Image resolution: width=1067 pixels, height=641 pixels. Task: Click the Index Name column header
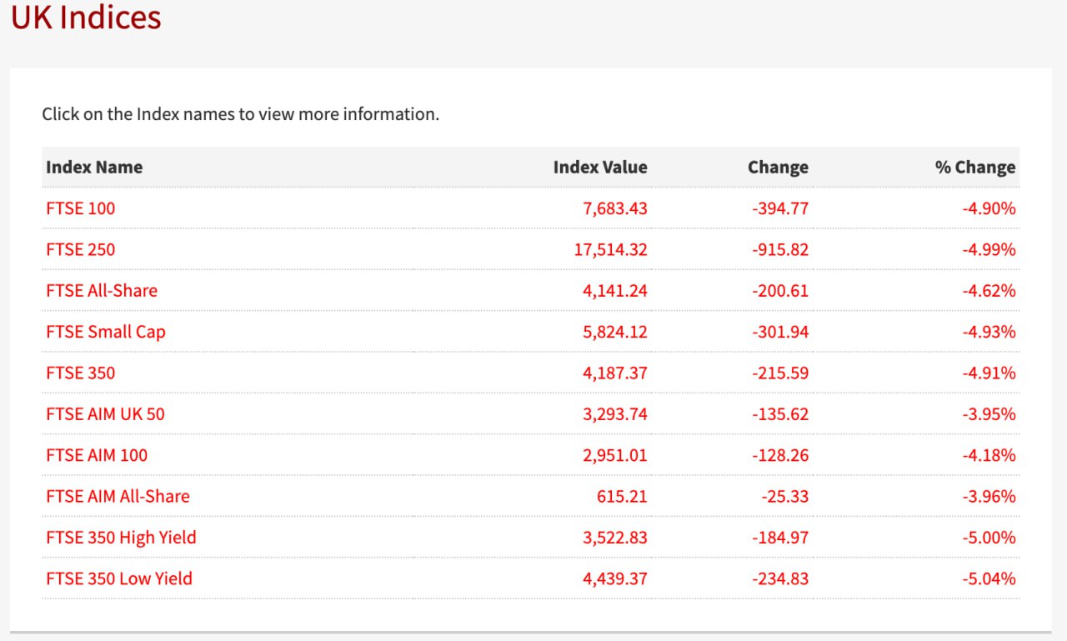point(94,167)
